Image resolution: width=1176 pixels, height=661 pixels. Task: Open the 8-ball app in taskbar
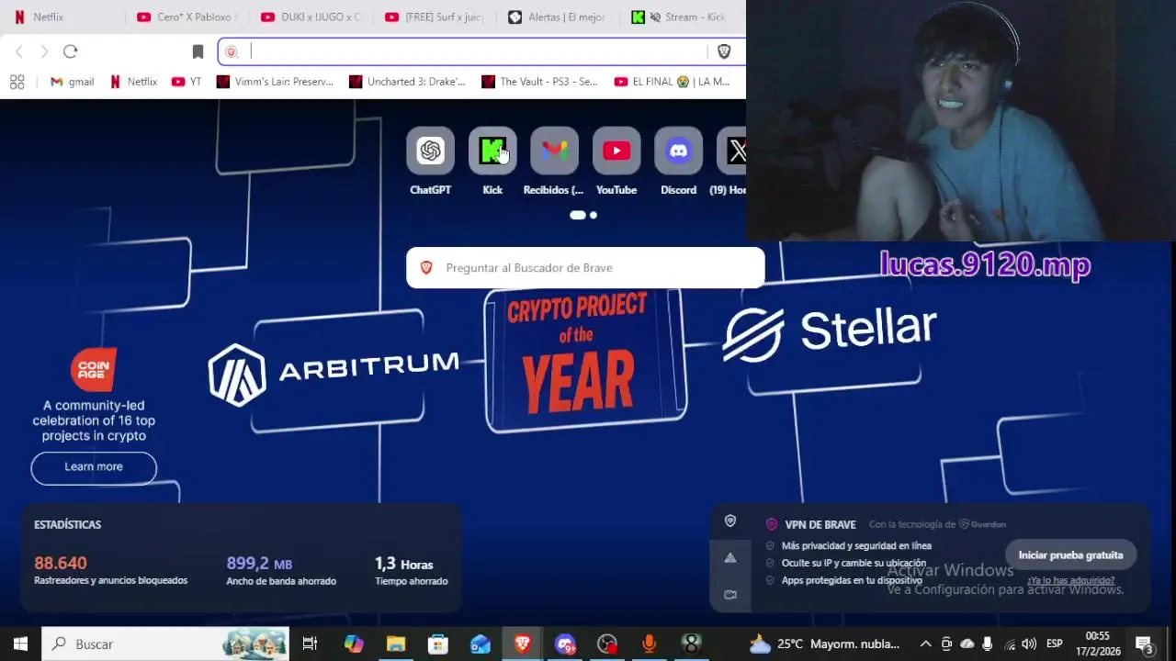692,644
